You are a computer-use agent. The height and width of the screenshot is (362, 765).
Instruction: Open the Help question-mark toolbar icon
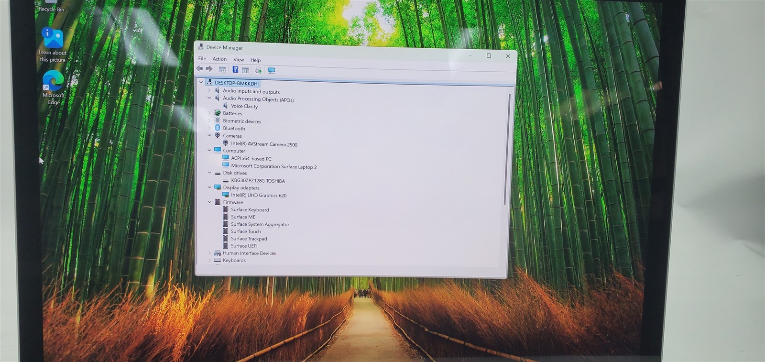tap(235, 69)
